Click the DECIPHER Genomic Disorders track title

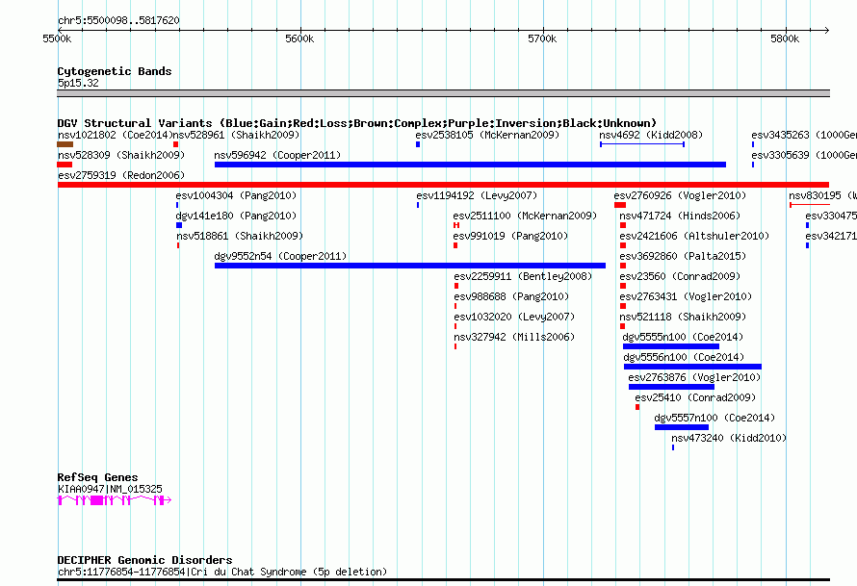pyautogui.click(x=144, y=560)
